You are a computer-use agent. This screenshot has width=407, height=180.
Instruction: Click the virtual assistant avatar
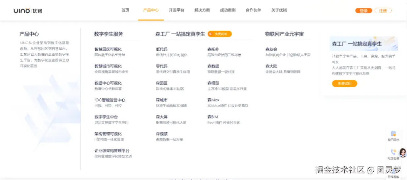coord(403,153)
